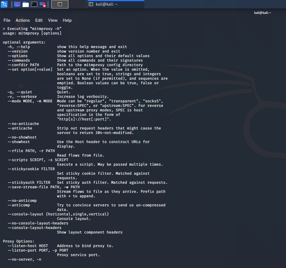
Task: Click 'show this help message and exit'
Action: click(92, 47)
